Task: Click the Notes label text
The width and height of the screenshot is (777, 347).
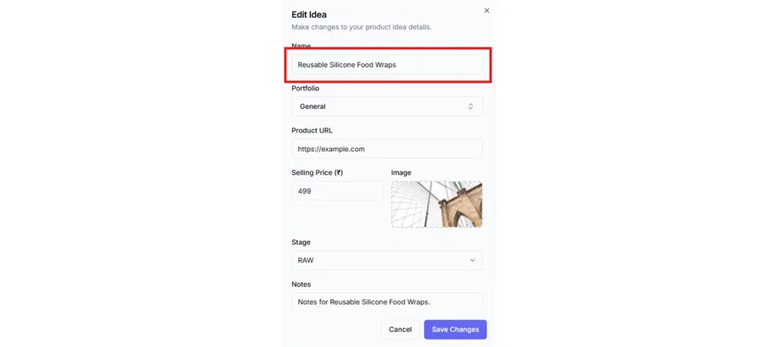Action: 302,285
